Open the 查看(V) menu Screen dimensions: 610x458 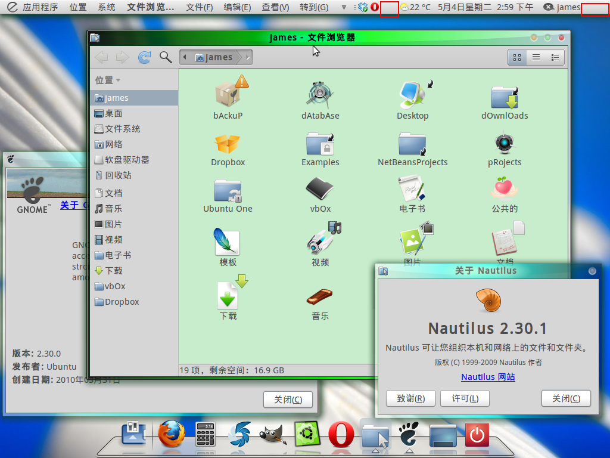[275, 7]
